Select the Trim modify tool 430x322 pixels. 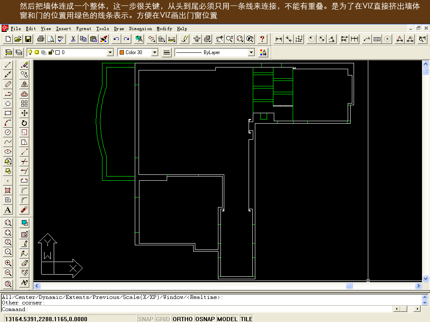24,161
